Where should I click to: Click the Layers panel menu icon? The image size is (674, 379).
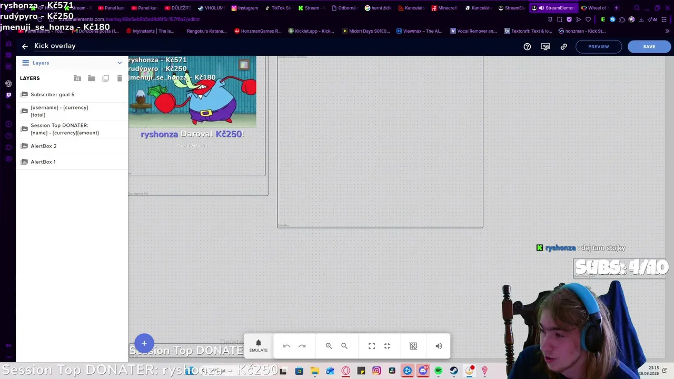point(25,63)
